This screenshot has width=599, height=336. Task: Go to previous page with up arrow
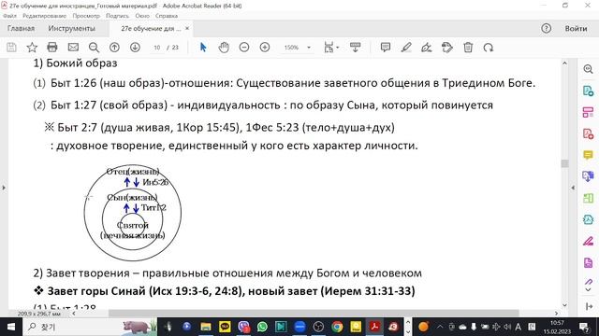[x=114, y=48]
